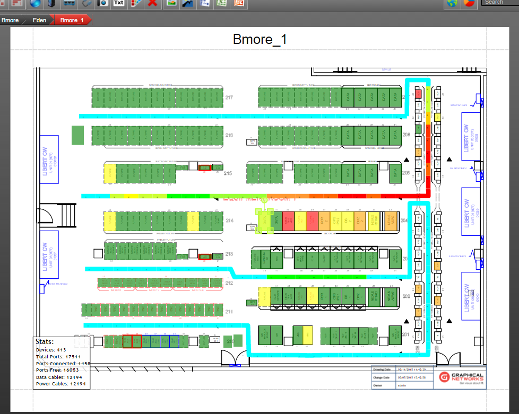Select the Txt text tool in the toolbar
The image size is (519, 414).
click(118, 4)
